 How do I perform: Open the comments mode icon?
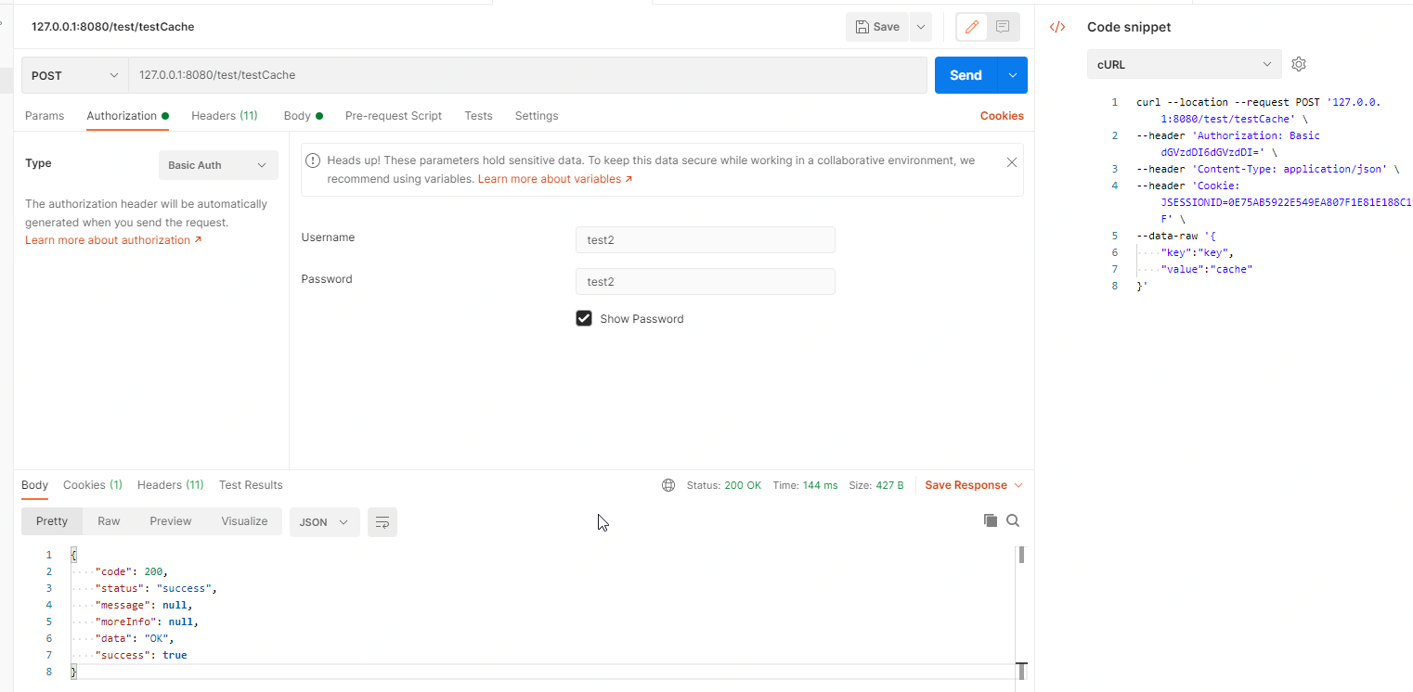pyautogui.click(x=1003, y=27)
